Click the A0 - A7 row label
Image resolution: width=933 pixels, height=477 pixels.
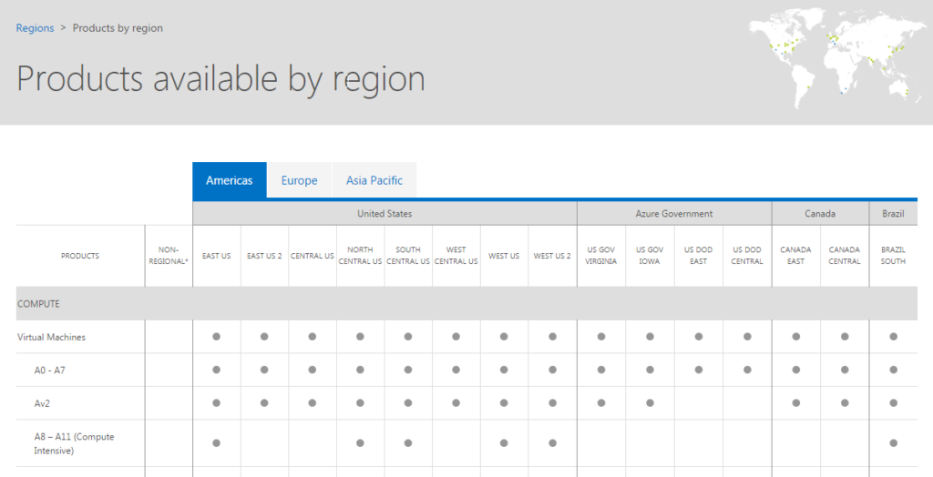(49, 370)
